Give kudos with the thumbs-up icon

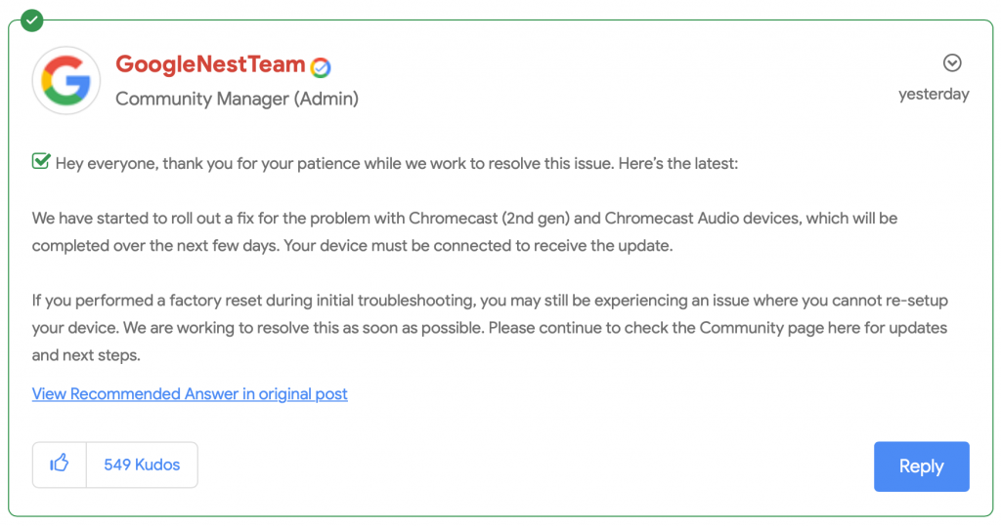pos(60,465)
